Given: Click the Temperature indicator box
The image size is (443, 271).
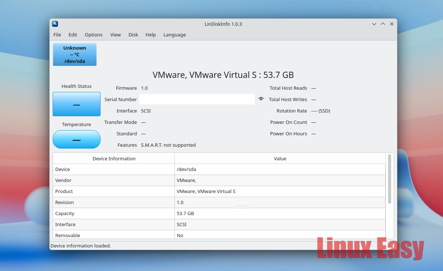Looking at the screenshot, I should [77, 139].
